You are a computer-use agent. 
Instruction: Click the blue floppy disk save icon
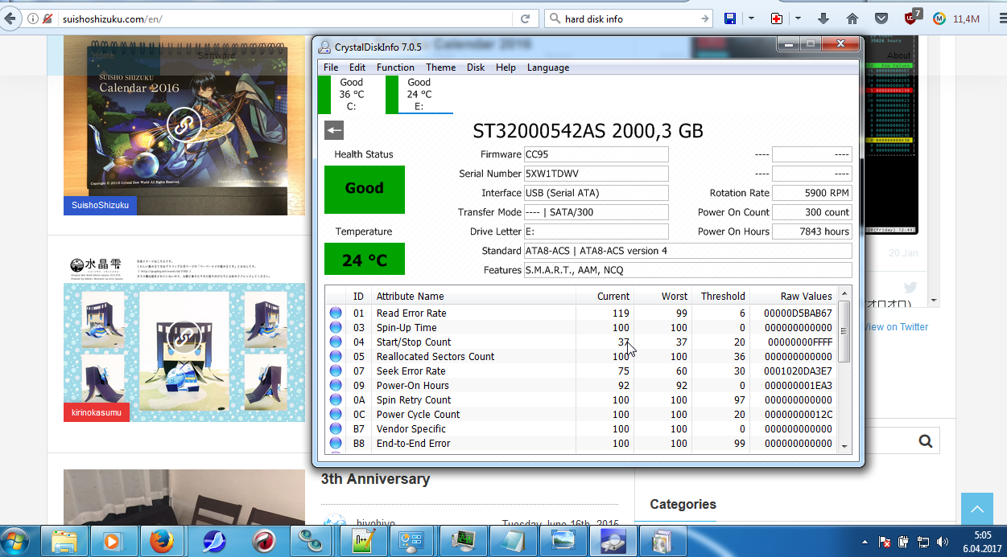point(730,18)
